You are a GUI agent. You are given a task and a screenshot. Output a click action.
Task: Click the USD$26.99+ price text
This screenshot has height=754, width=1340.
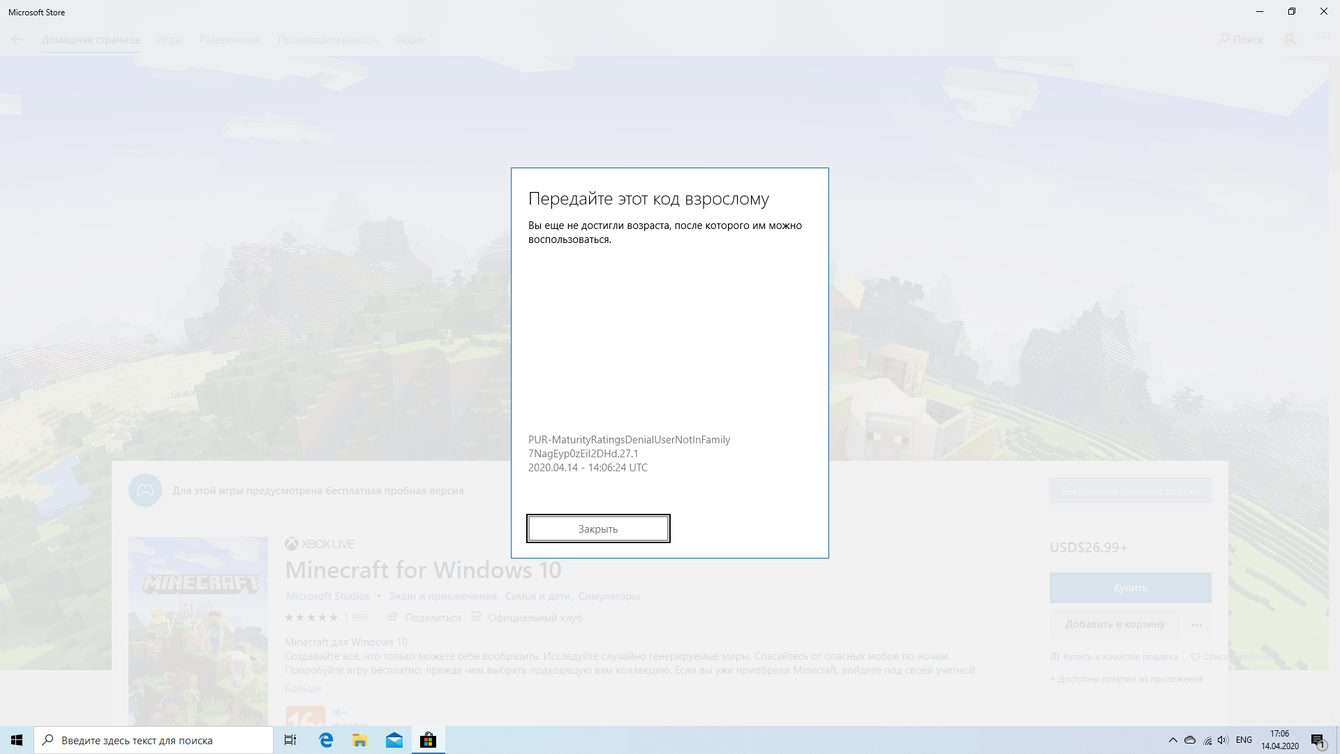click(1089, 547)
